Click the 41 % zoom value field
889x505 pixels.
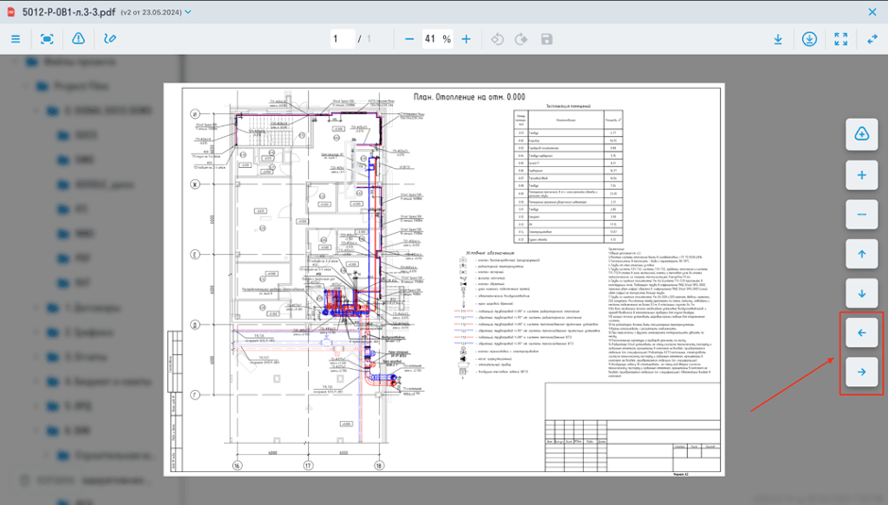[436, 39]
